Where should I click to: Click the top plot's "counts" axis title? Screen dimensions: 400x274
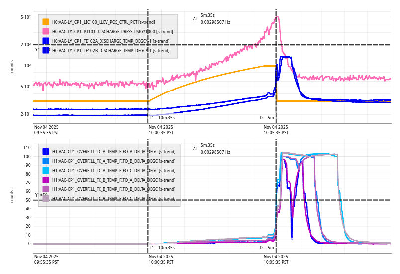[x=12, y=67]
